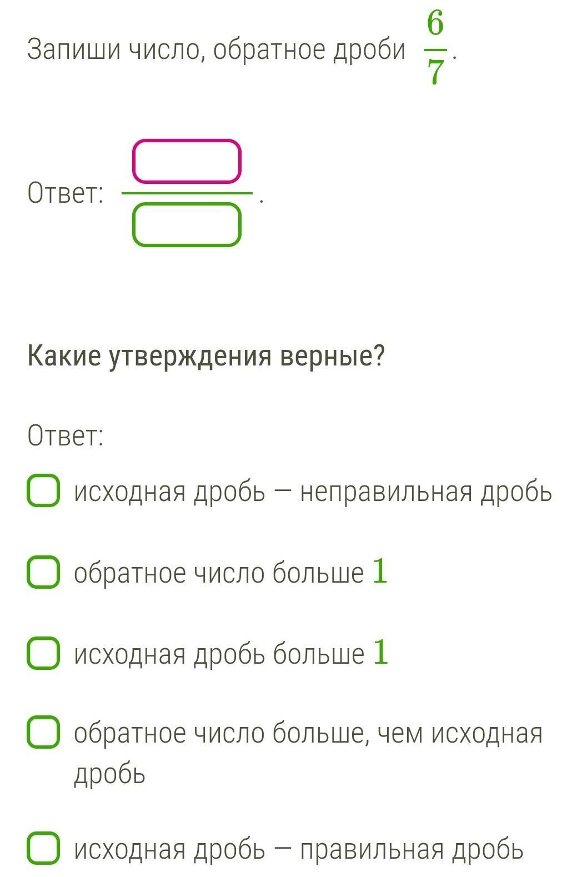Click the 'Ответ:' label above the checkboxes
This screenshot has width=572, height=877.
coord(66,435)
